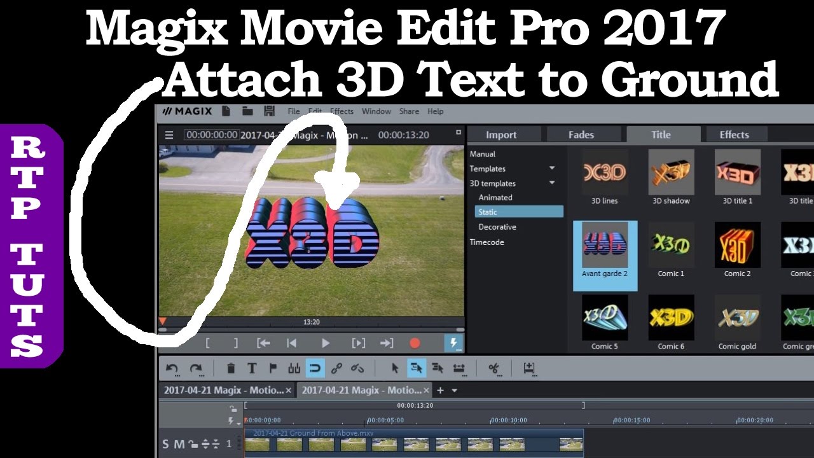Delete the selected object with the trash icon
This screenshot has height=458, width=814.
click(231, 368)
